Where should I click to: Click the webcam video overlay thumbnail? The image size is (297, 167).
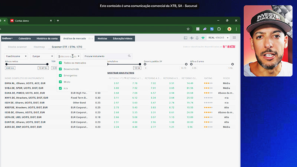268,41
